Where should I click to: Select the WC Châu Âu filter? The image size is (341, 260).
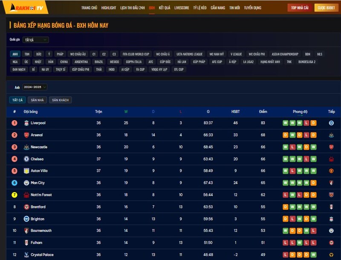[78, 54]
